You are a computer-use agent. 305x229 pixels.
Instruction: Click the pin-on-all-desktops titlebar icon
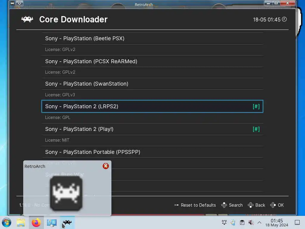[19, 3]
